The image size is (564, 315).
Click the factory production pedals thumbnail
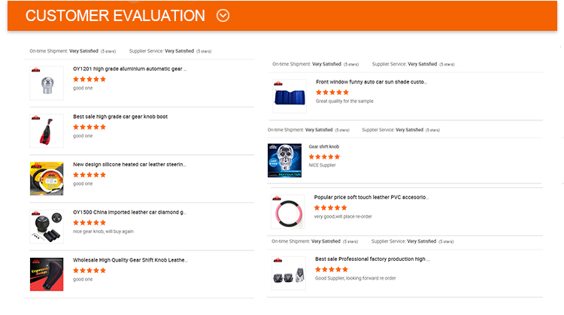(x=289, y=271)
